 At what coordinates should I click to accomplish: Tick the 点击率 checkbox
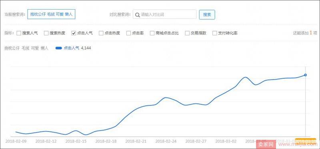(x=128, y=33)
